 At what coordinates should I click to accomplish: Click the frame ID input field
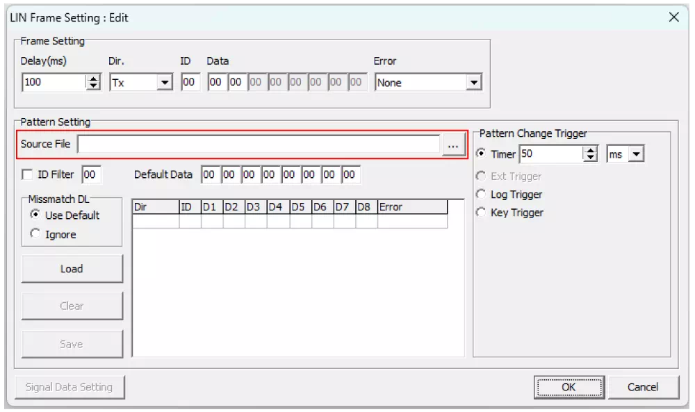click(190, 83)
